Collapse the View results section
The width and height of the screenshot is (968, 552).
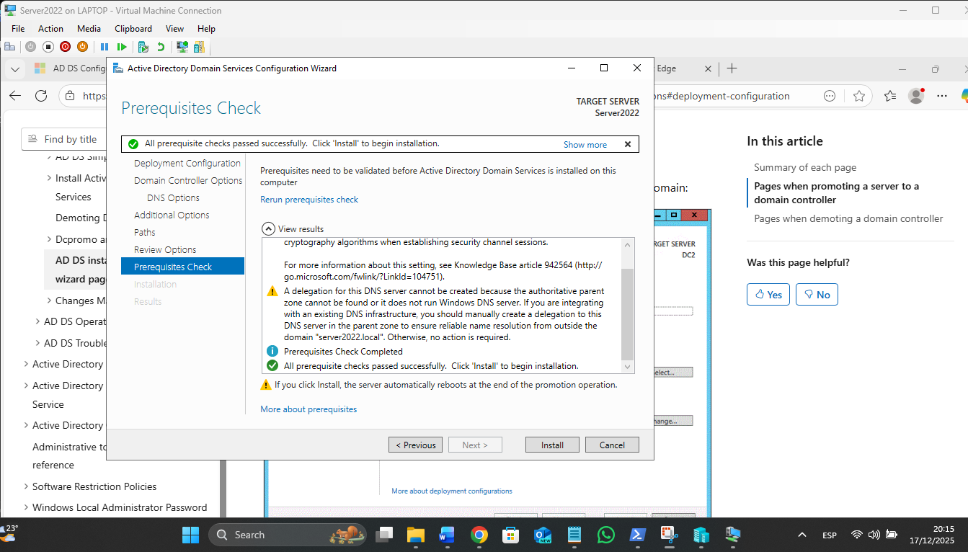click(268, 229)
